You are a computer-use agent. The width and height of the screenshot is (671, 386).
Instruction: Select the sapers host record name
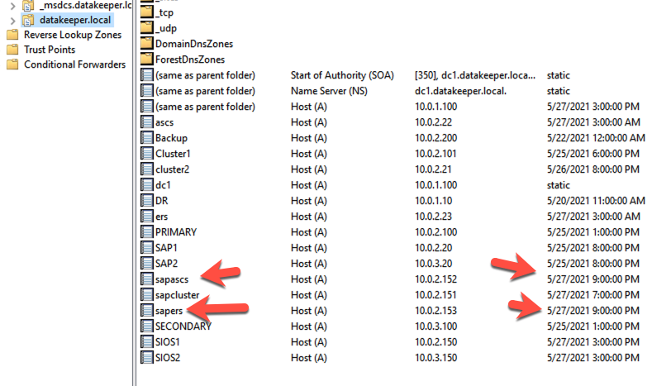coord(169,311)
